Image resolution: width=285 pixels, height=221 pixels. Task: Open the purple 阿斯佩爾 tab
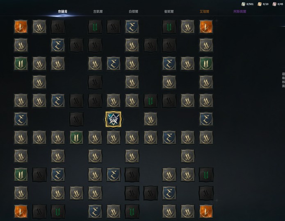pos(240,11)
